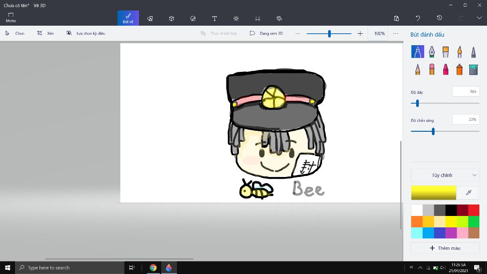Choose the brown color swatch
This screenshot has width=487, height=274.
click(x=474, y=233)
